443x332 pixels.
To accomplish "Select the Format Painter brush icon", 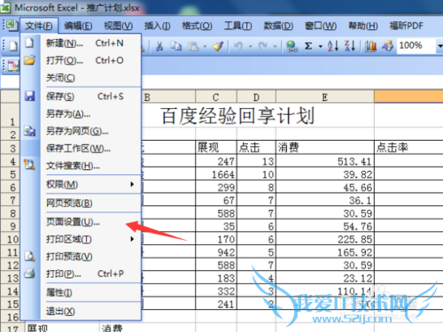I will [218, 46].
